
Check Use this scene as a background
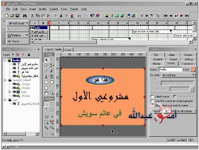click(152, 101)
